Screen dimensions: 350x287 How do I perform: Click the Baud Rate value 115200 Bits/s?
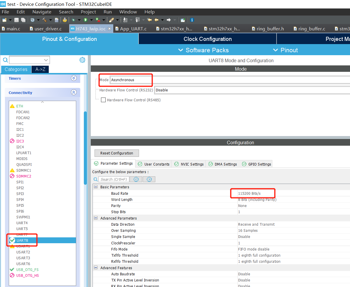pyautogui.click(x=249, y=194)
